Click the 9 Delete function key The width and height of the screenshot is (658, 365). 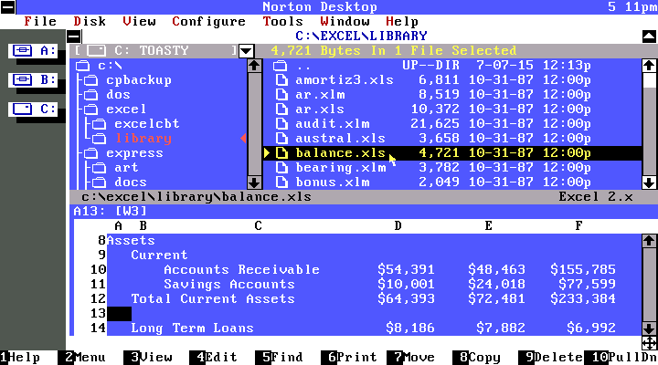pyautogui.click(x=550, y=358)
